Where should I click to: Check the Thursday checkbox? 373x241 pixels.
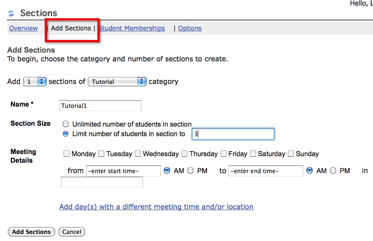(x=184, y=154)
